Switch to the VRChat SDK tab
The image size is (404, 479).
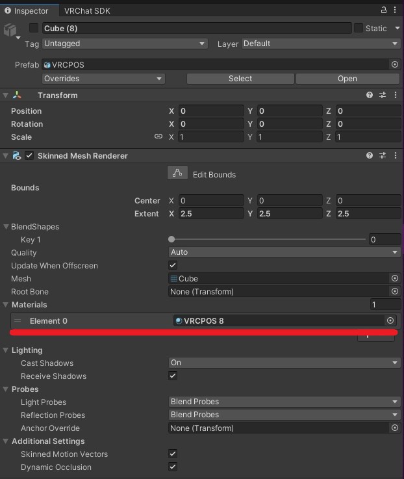(x=87, y=10)
